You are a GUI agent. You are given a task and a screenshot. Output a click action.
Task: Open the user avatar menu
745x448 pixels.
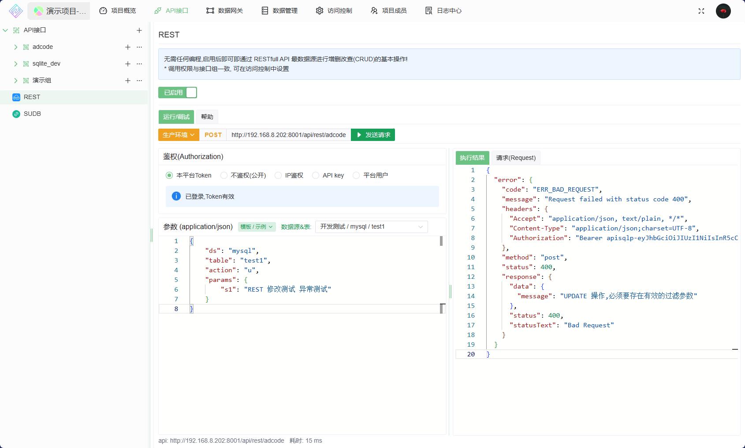coord(723,11)
